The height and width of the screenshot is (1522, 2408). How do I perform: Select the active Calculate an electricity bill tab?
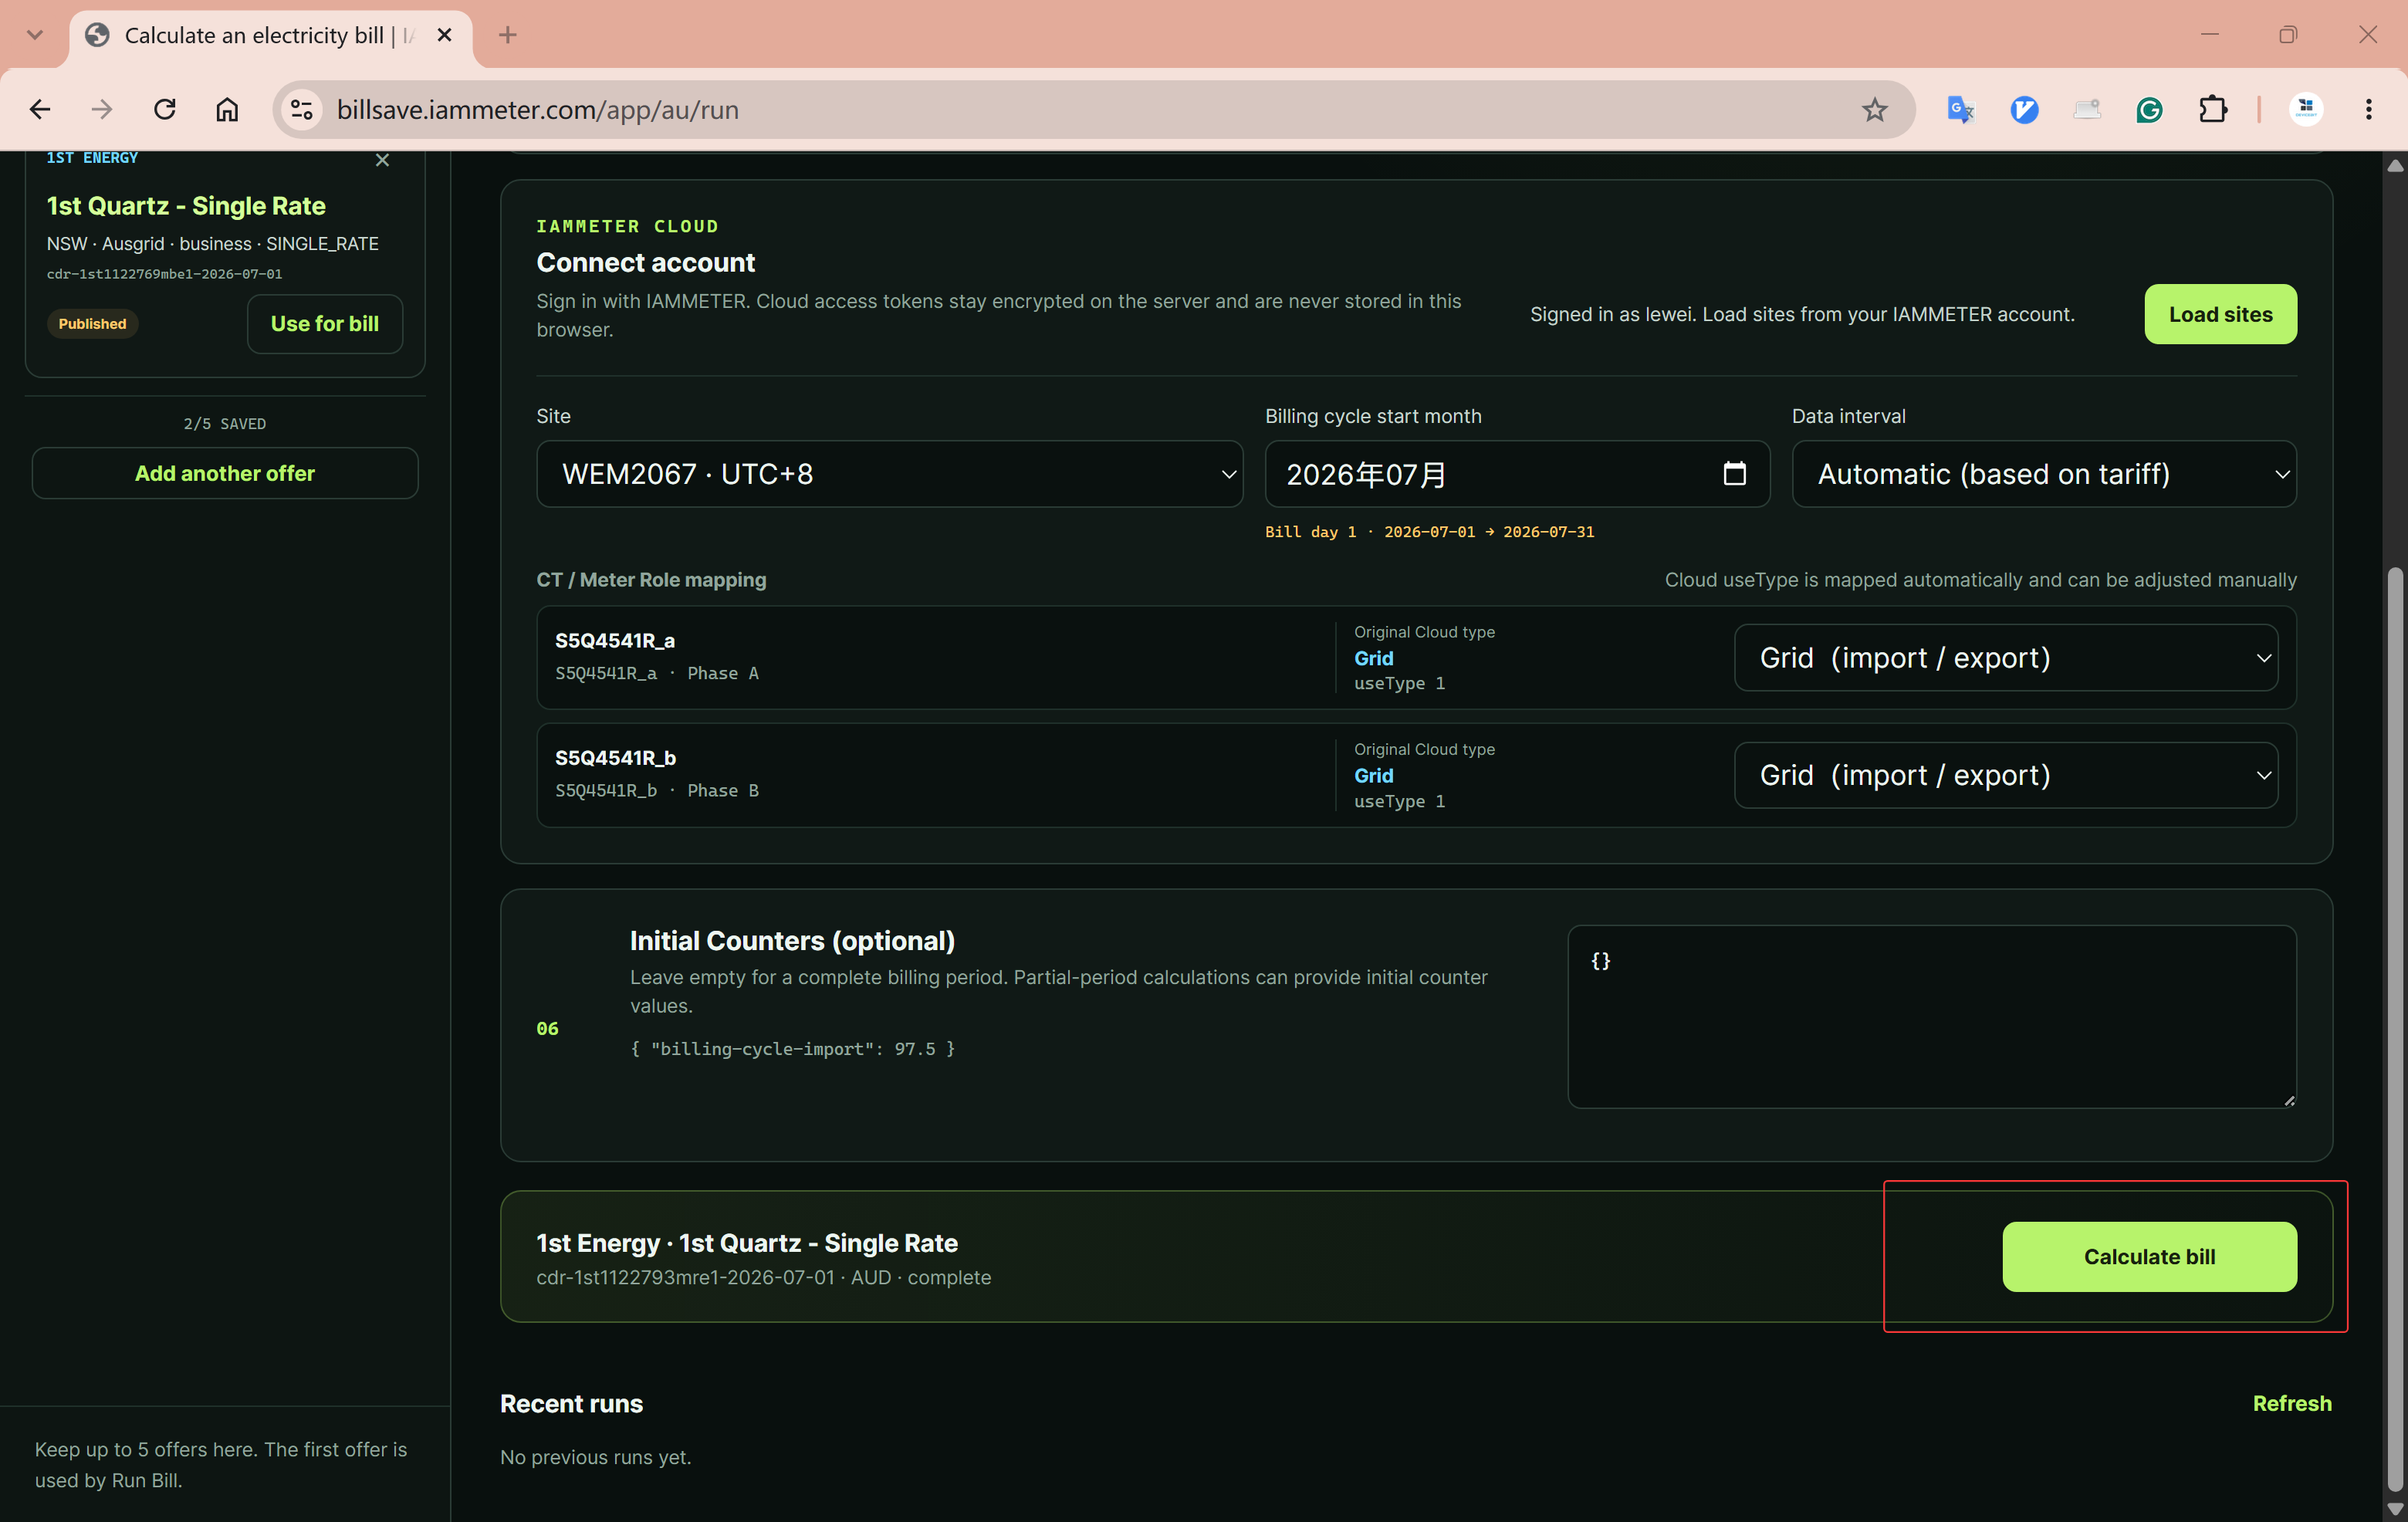[x=270, y=36]
